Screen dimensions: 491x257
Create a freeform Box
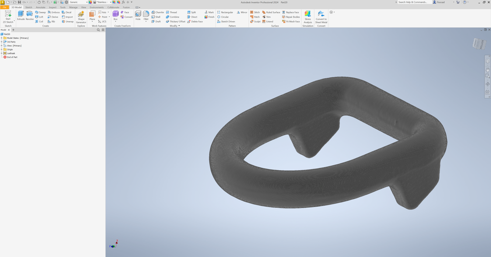(x=115, y=15)
